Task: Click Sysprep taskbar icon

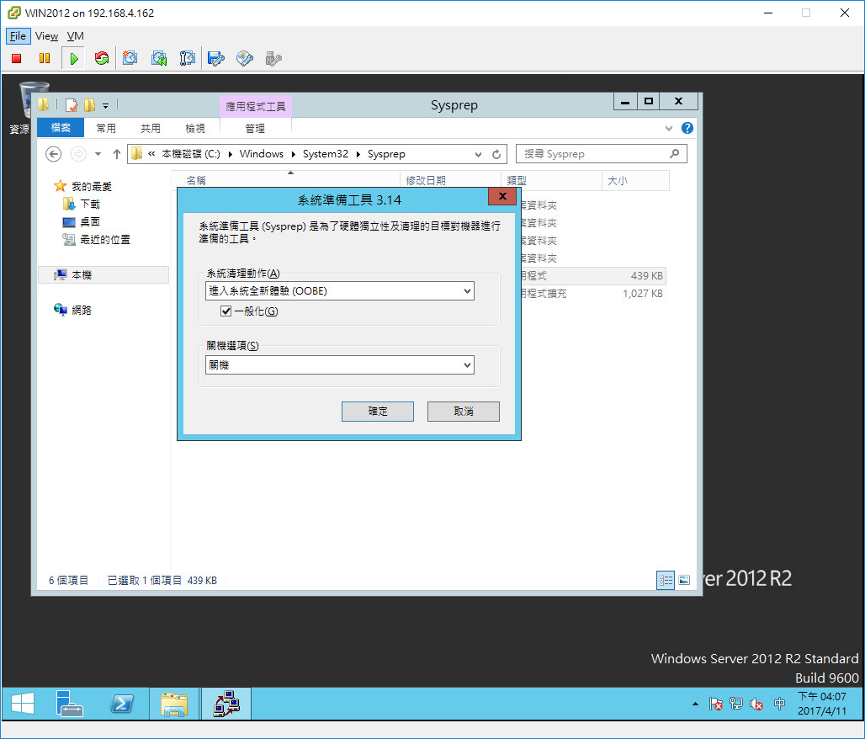Action: click(226, 704)
